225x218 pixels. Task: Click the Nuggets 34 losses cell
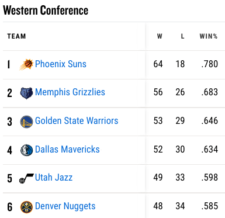click(x=180, y=206)
